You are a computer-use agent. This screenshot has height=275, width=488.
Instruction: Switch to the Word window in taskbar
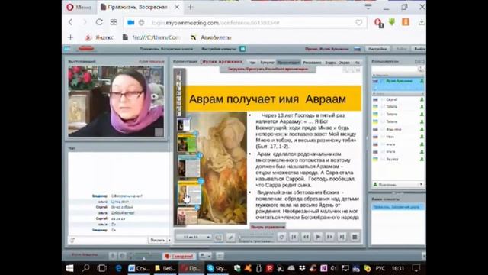(139, 268)
